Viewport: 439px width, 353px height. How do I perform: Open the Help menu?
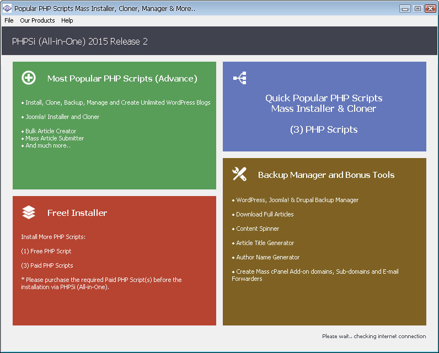click(67, 20)
